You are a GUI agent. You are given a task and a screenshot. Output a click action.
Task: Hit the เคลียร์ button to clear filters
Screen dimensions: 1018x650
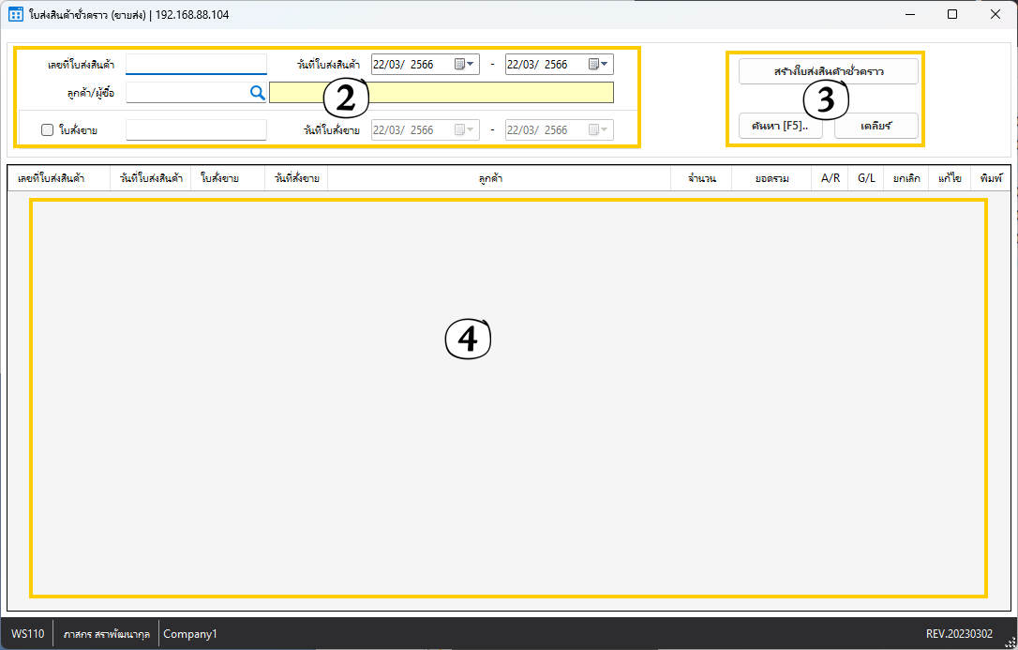(x=876, y=126)
